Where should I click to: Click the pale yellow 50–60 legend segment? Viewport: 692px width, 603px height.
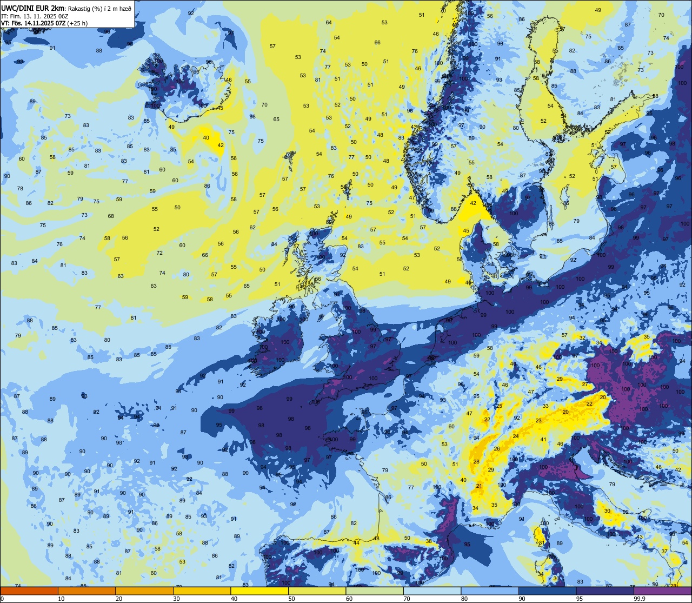point(317,591)
